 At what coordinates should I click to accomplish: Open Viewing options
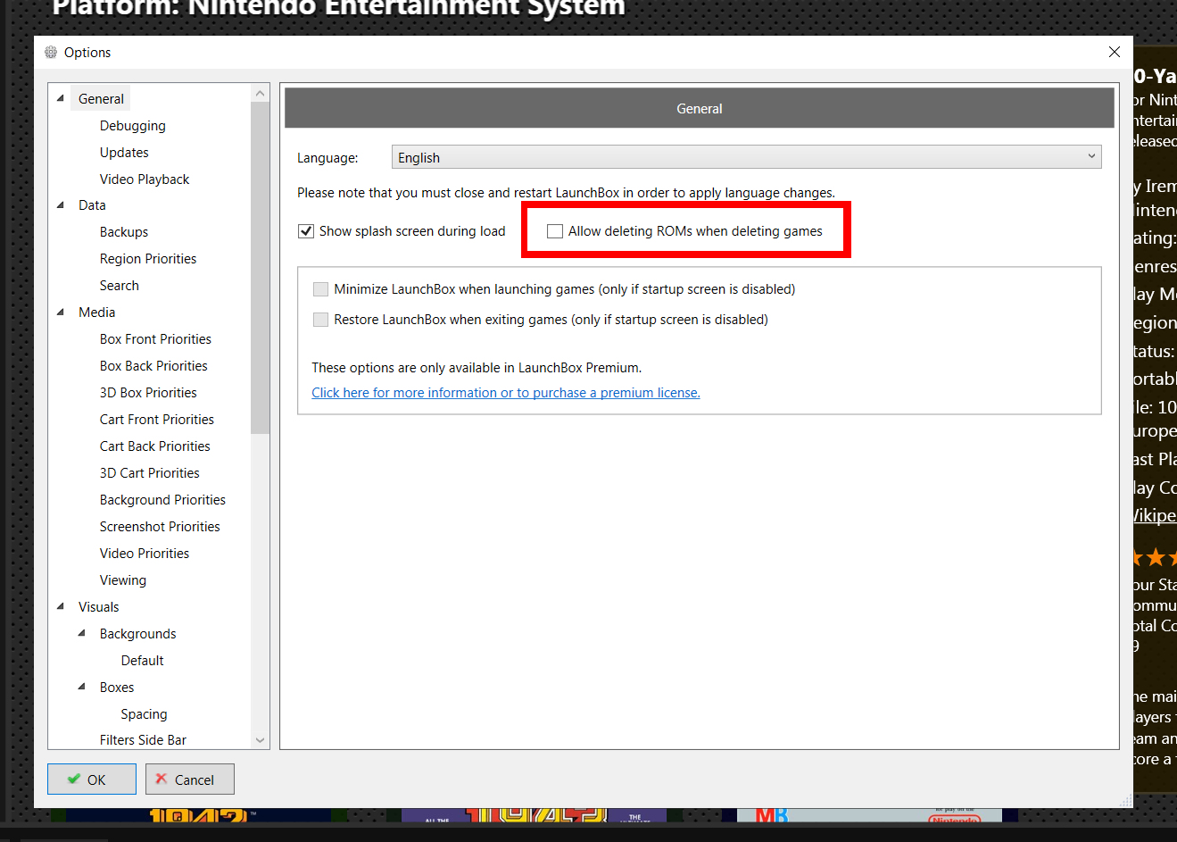(x=123, y=580)
